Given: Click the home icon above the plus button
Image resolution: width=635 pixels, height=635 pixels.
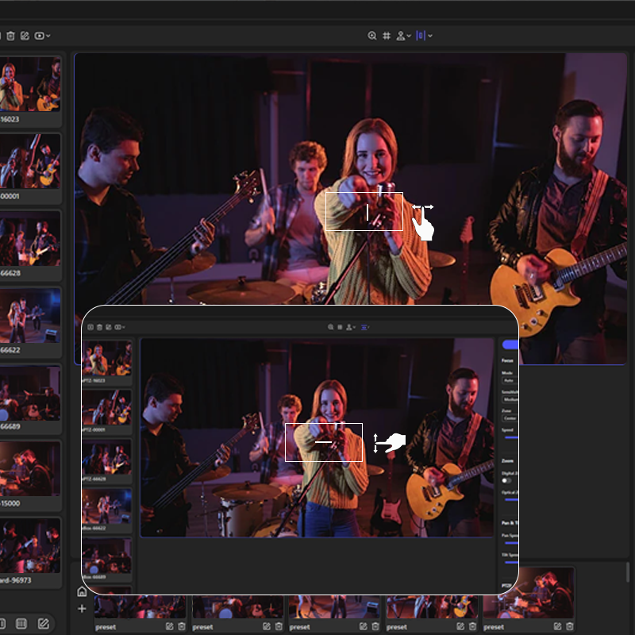Looking at the screenshot, I should tap(82, 591).
